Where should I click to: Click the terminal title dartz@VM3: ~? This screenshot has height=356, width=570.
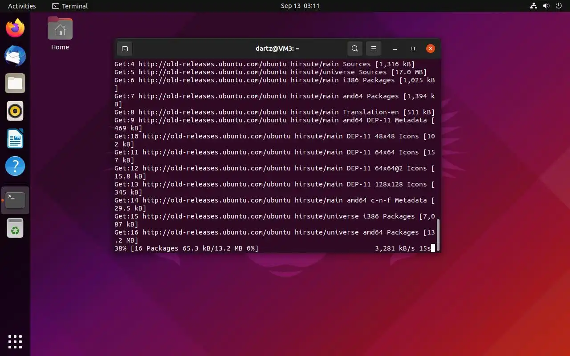click(x=277, y=49)
